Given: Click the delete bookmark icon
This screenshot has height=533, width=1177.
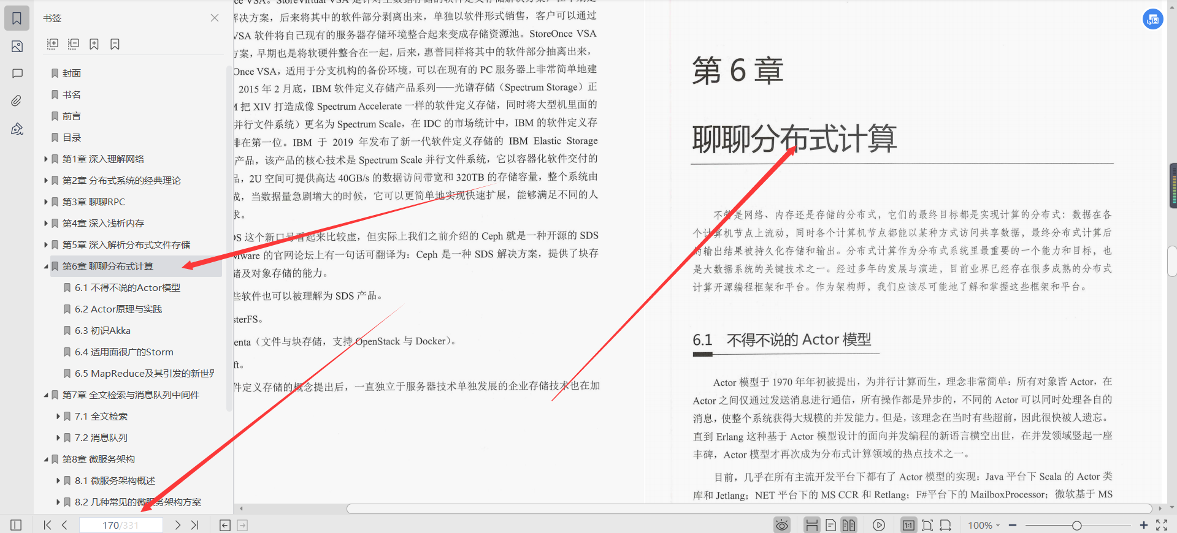Looking at the screenshot, I should click(115, 44).
